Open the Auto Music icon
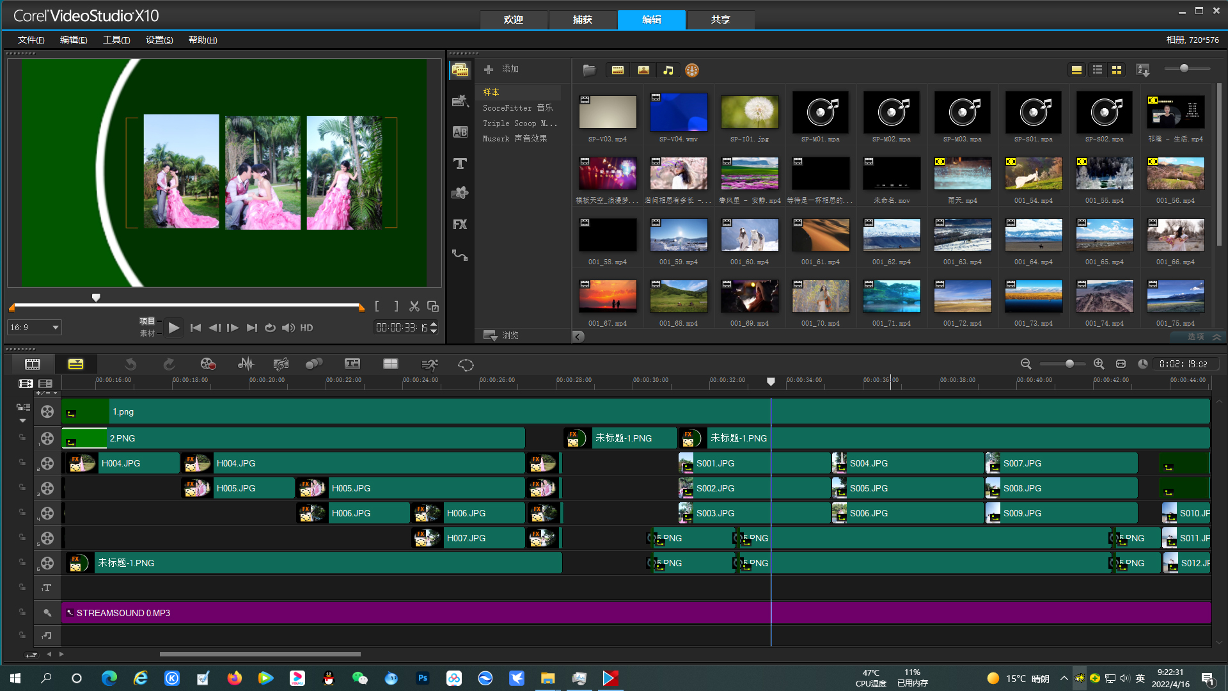This screenshot has height=691, width=1228. [x=281, y=364]
